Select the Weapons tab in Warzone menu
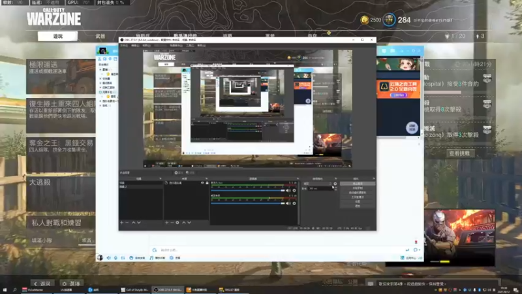 tap(100, 37)
